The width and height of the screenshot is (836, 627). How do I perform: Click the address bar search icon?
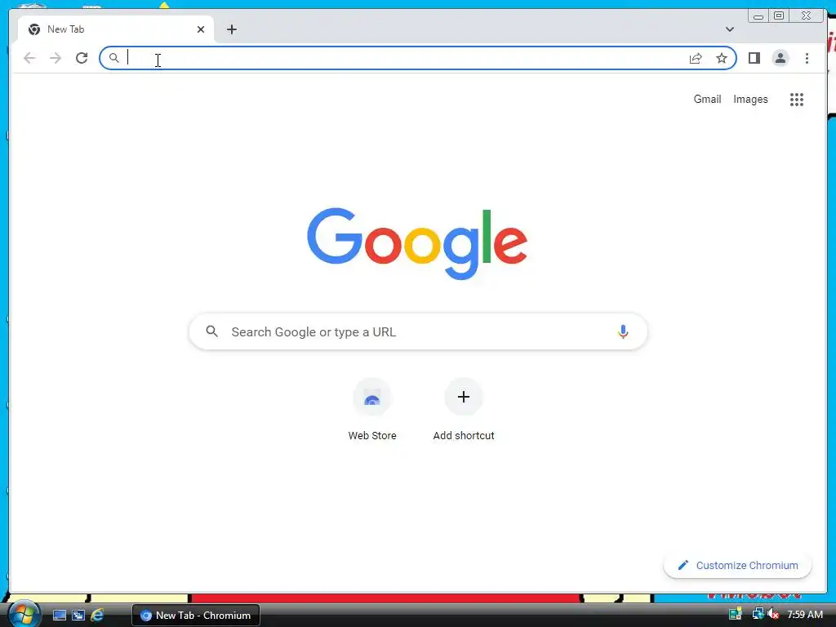pos(114,58)
